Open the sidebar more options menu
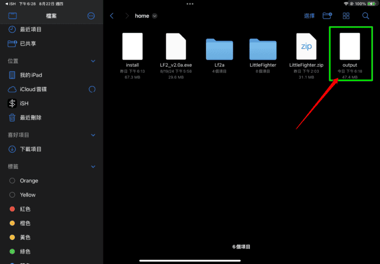Screen dimensions: 380x264 coord(91,16)
